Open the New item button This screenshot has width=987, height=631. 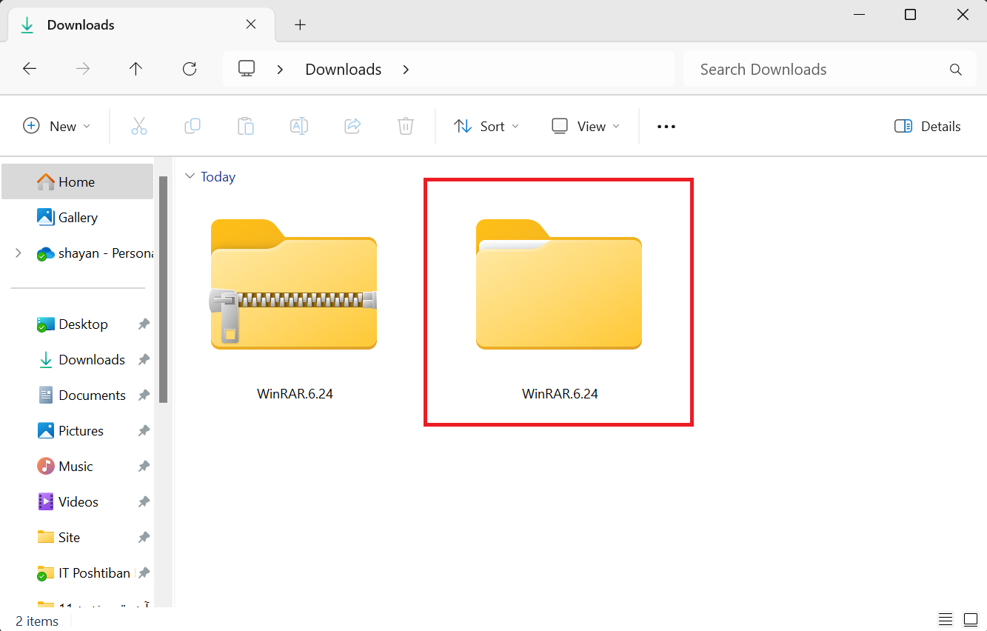57,127
